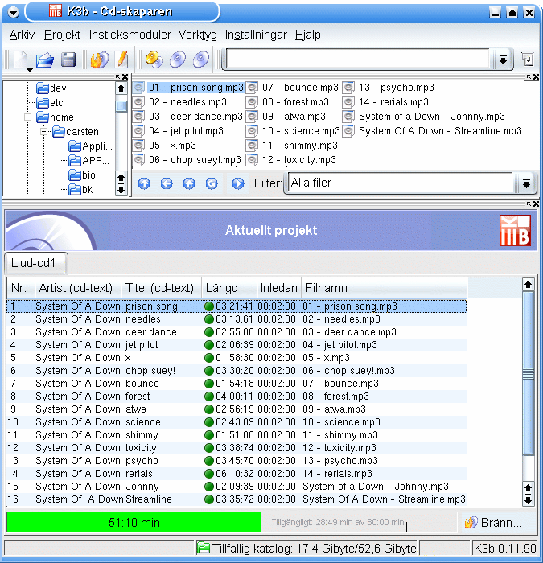This screenshot has height=563, width=543.
Task: Click the Open Project folder icon
Action: click(x=45, y=60)
